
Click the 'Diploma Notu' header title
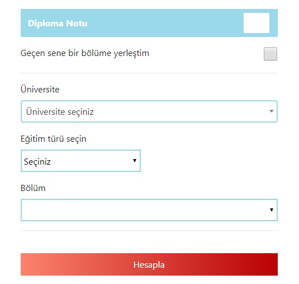click(x=58, y=24)
